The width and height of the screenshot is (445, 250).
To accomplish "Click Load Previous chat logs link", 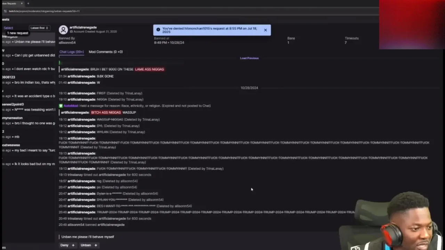I will [249, 58].
